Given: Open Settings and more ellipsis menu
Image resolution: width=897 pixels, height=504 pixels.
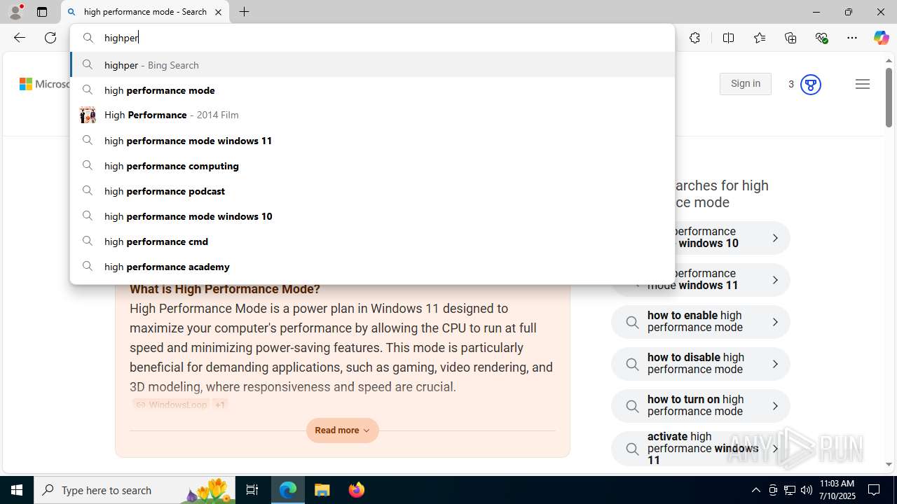Looking at the screenshot, I should (x=852, y=38).
